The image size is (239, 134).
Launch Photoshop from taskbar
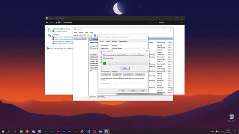[46, 131]
